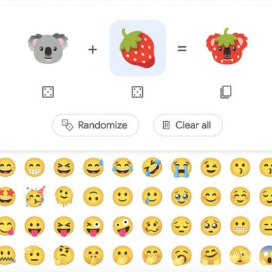Click the Clear all button

pyautogui.click(x=188, y=125)
